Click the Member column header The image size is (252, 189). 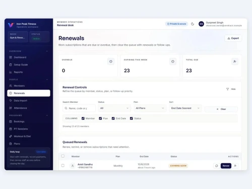[x=76, y=156]
